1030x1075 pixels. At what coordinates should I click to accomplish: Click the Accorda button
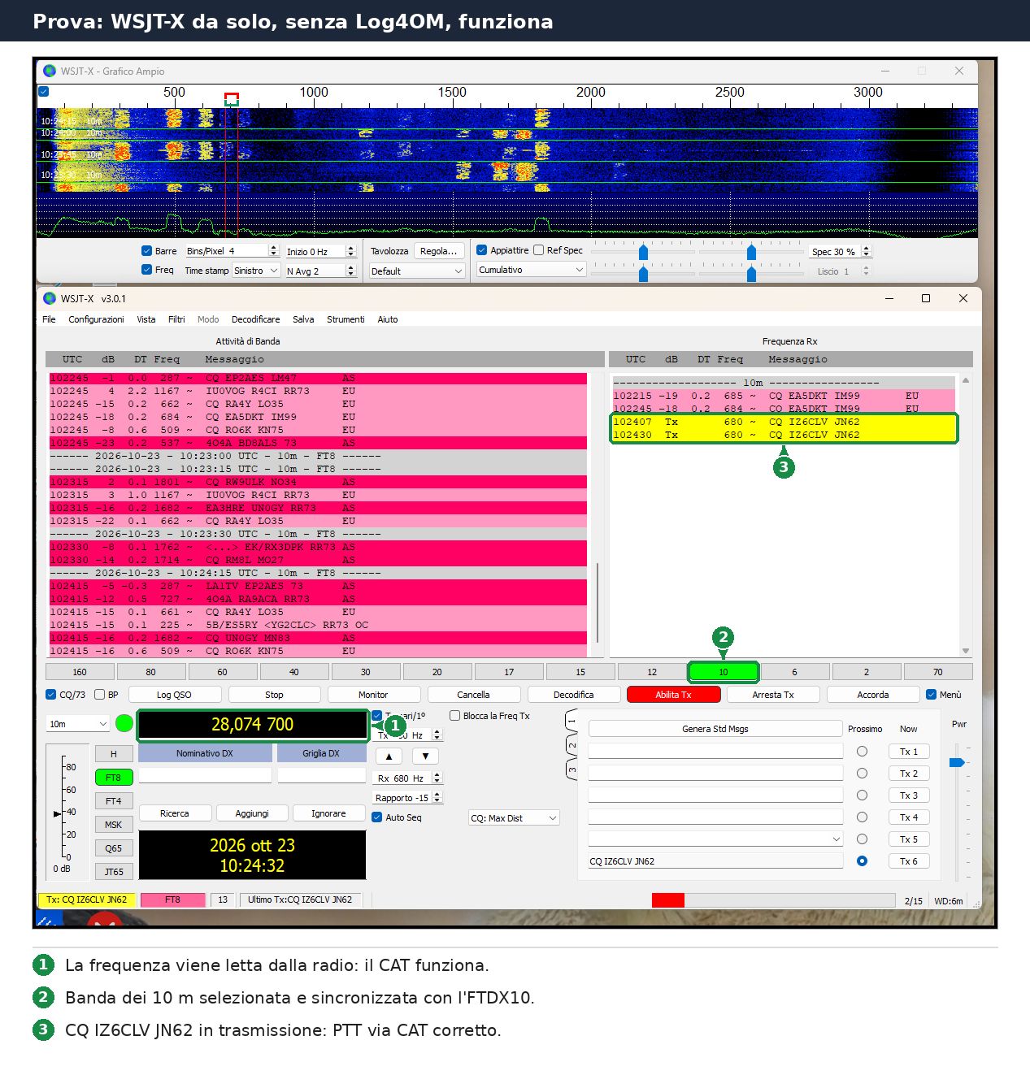(873, 695)
